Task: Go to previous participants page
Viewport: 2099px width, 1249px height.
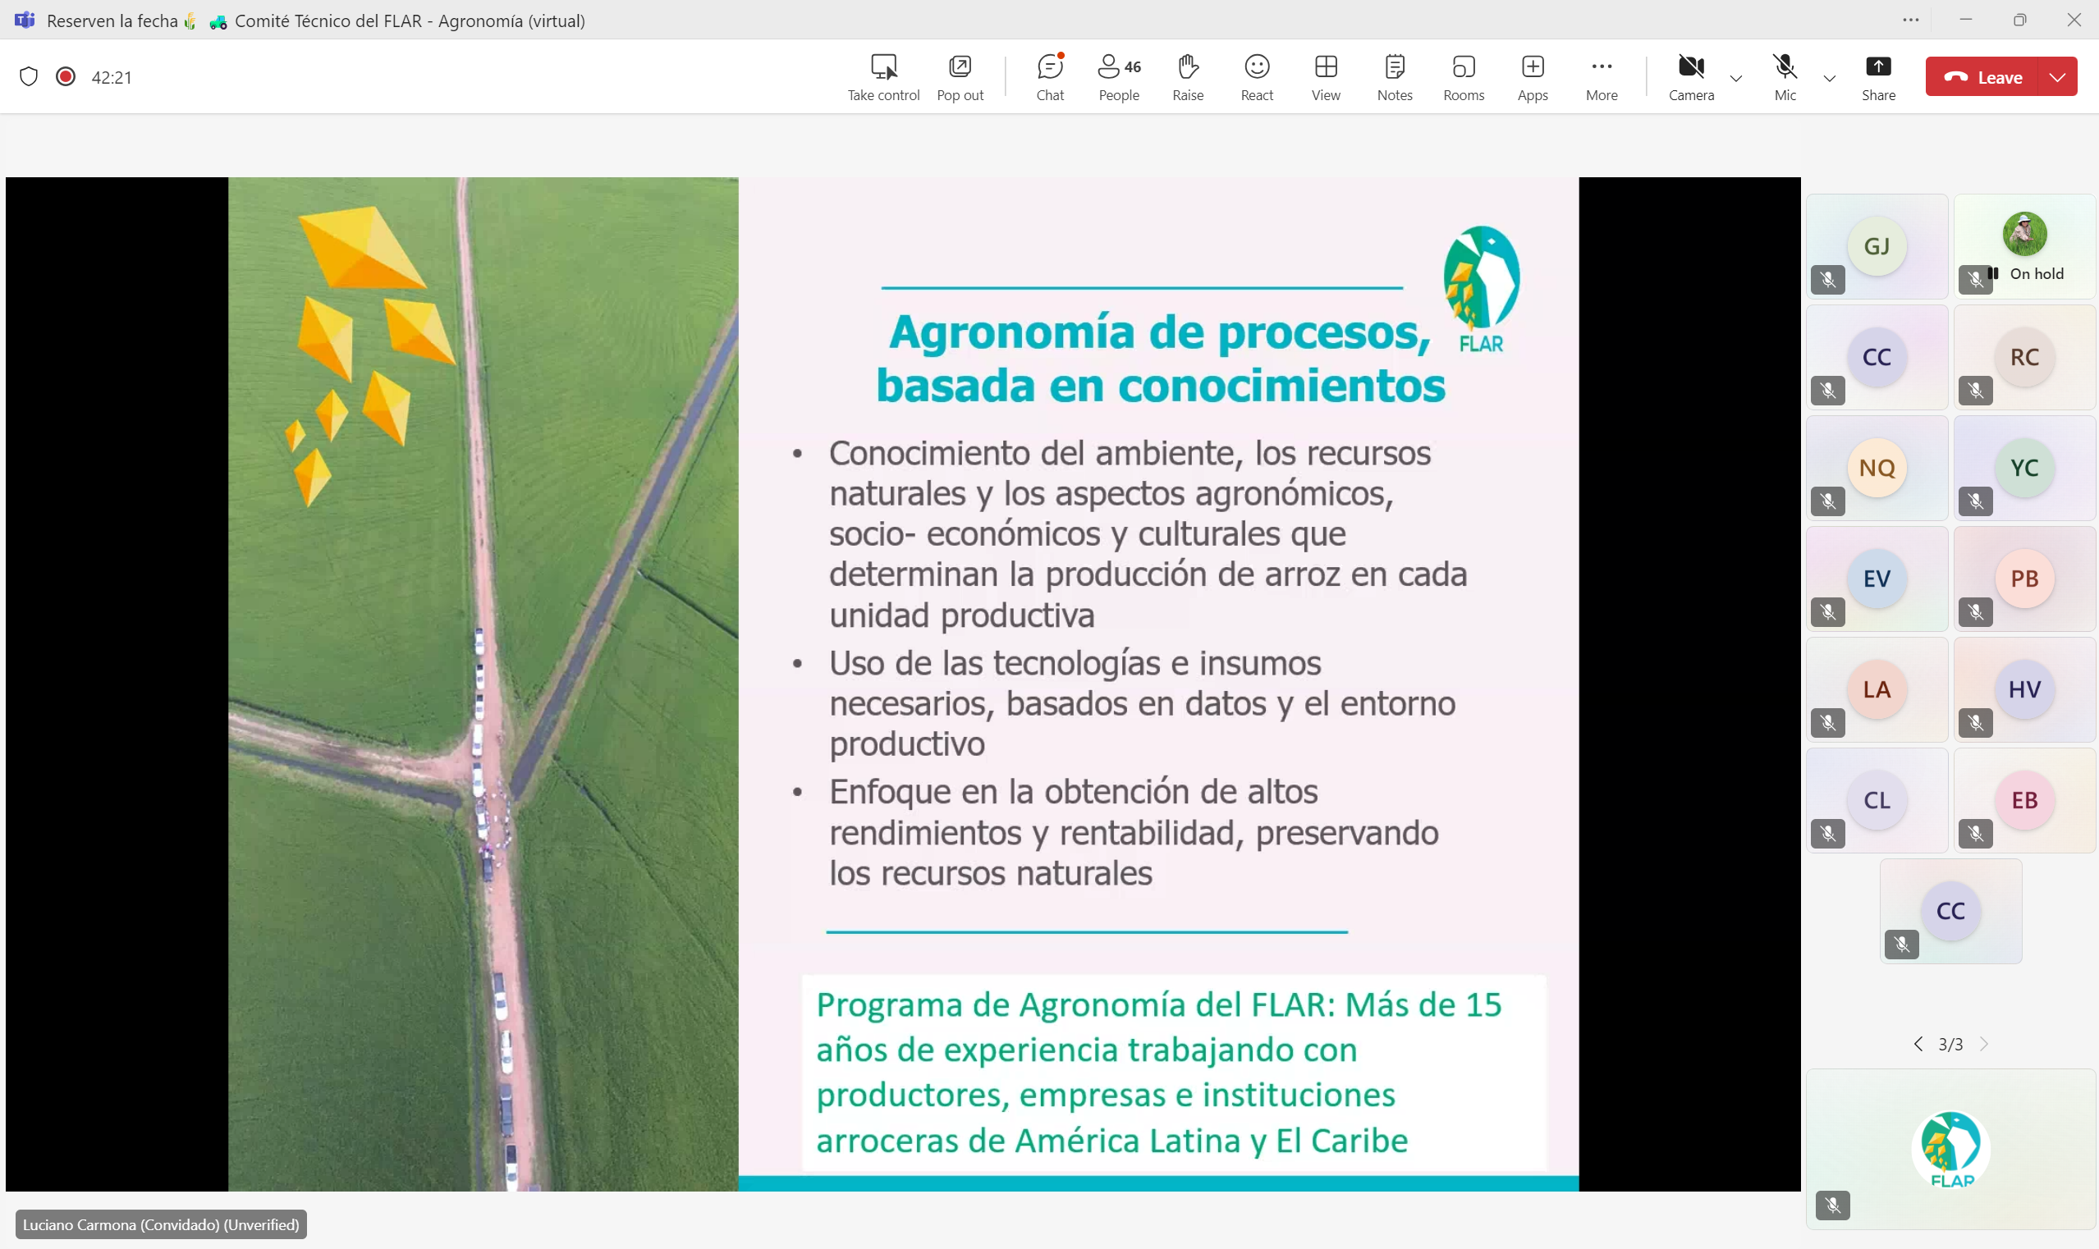Action: (x=1918, y=1044)
